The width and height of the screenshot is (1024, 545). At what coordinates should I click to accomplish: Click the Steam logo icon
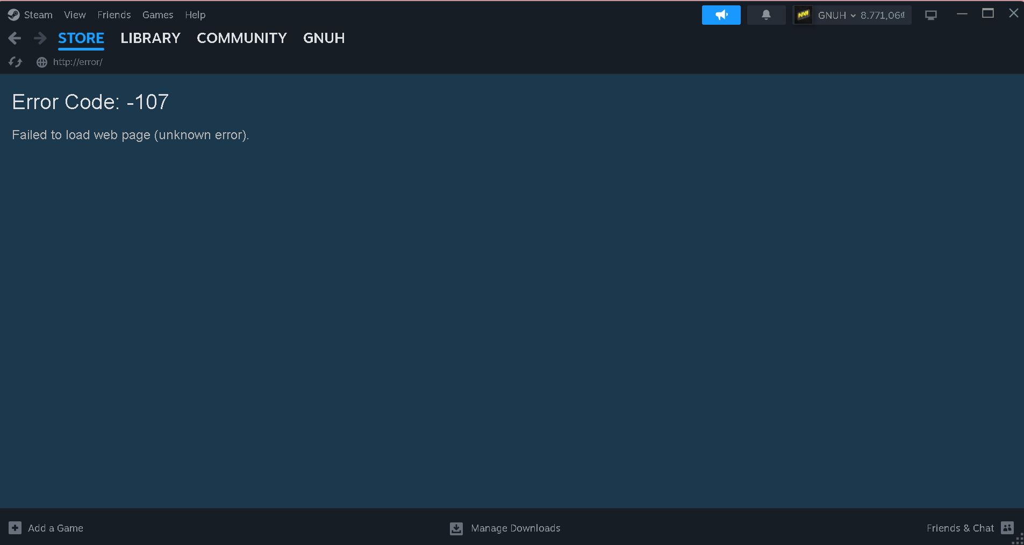pyautogui.click(x=15, y=14)
